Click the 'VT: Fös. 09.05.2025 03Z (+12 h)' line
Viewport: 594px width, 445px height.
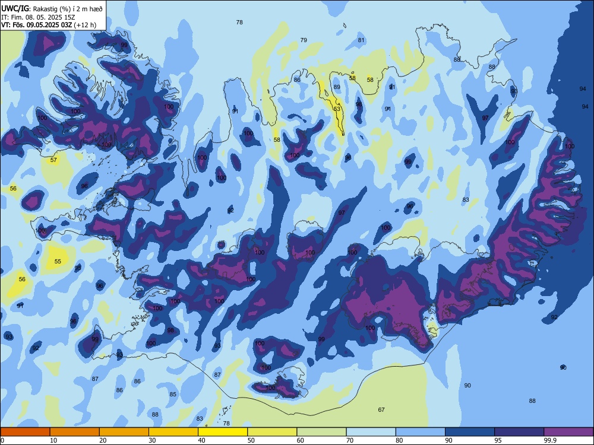49,25
